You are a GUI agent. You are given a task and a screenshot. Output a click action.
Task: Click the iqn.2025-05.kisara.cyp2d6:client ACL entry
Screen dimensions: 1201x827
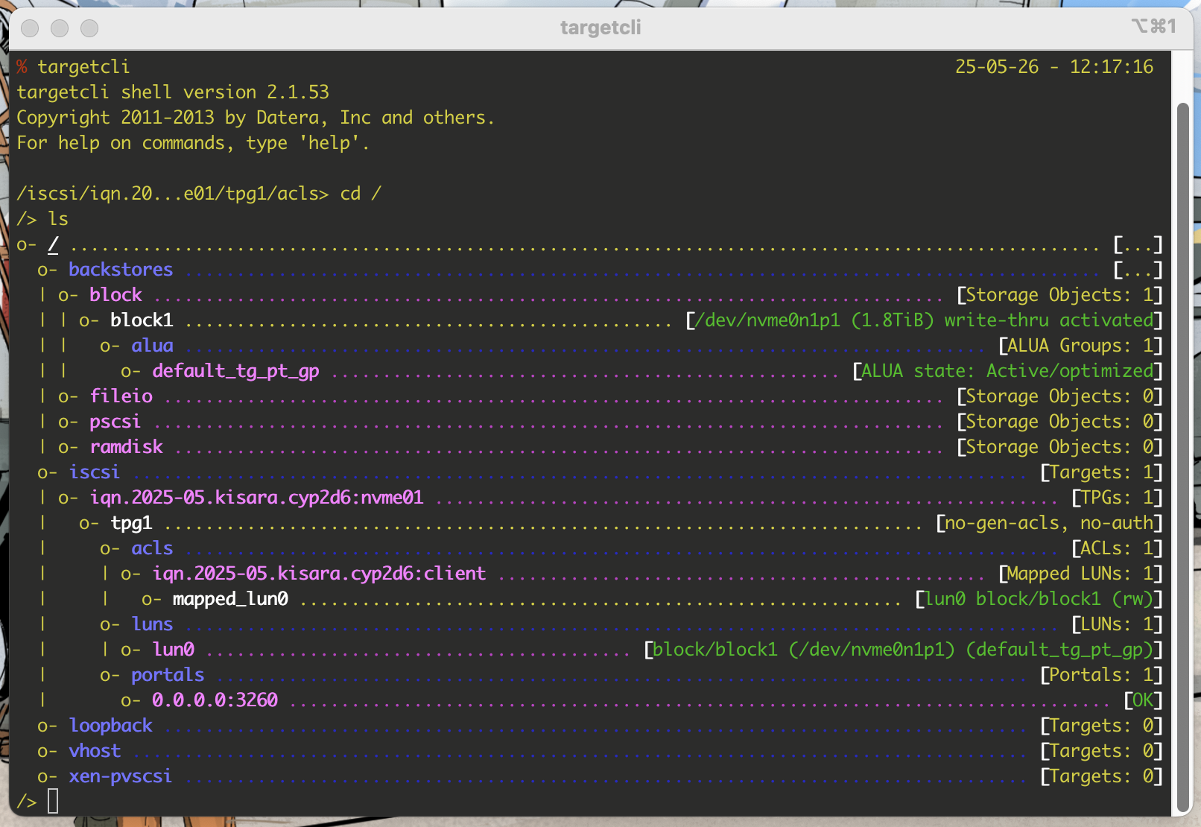(319, 574)
